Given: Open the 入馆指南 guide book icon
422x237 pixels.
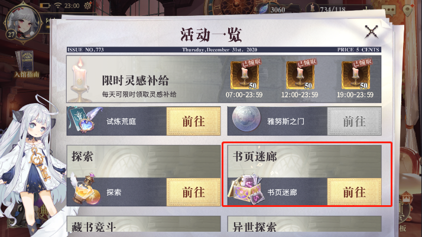Looking at the screenshot, I should tap(26, 63).
